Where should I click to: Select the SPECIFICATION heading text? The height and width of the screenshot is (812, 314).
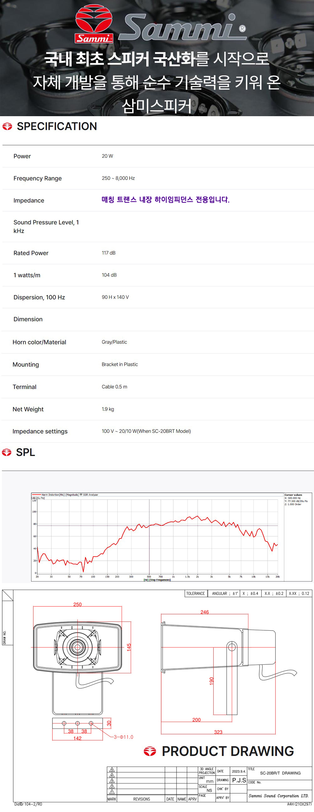[x=57, y=126]
